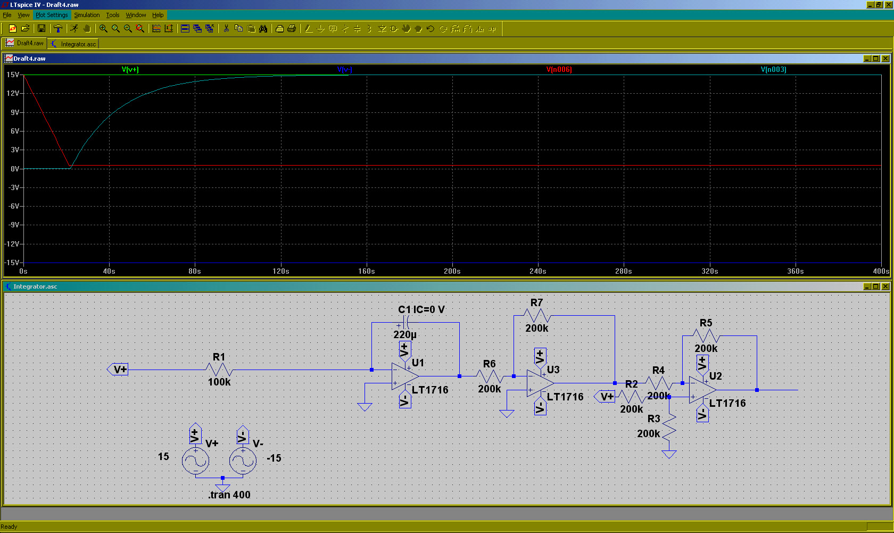Click the V(n006) trace label

(x=559, y=70)
